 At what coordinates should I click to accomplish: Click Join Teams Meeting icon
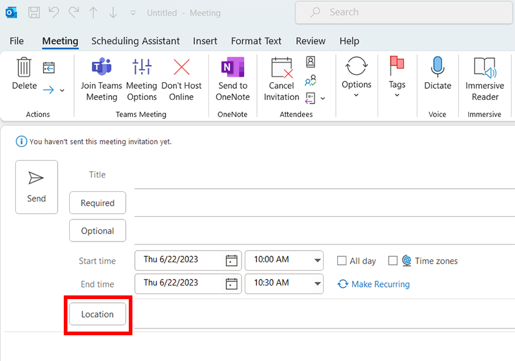pyautogui.click(x=101, y=67)
